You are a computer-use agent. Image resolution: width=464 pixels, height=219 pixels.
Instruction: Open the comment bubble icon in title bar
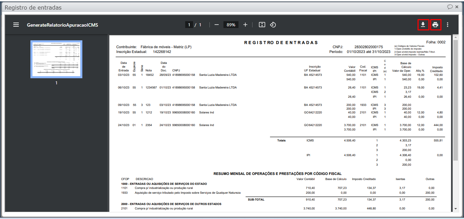tap(450, 7)
